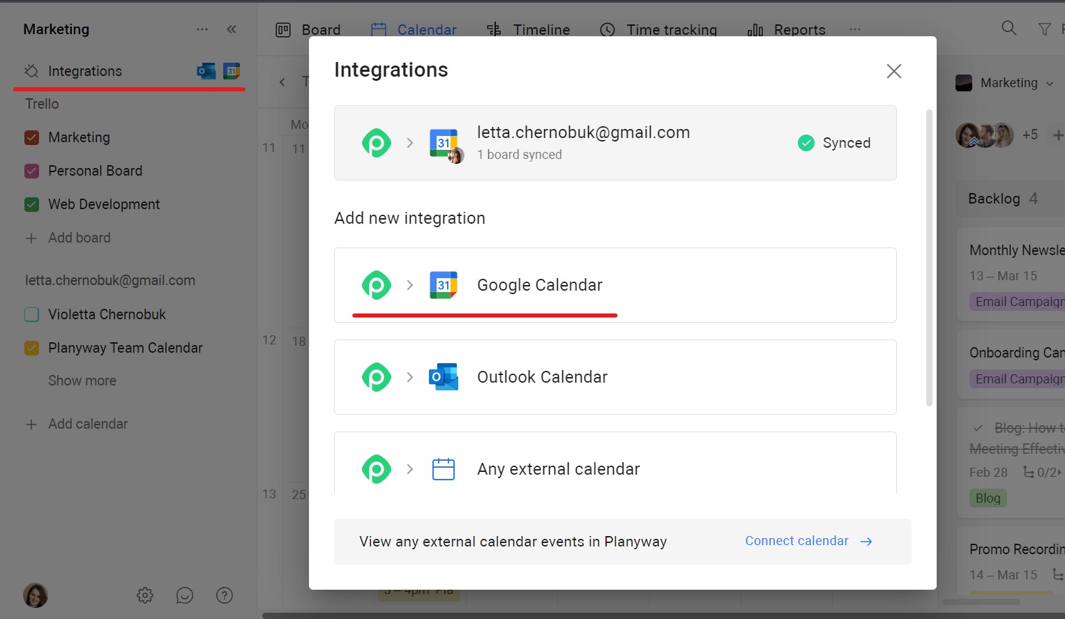Toggle the Web Development checkbox
Viewport: 1065px width, 619px height.
31,204
